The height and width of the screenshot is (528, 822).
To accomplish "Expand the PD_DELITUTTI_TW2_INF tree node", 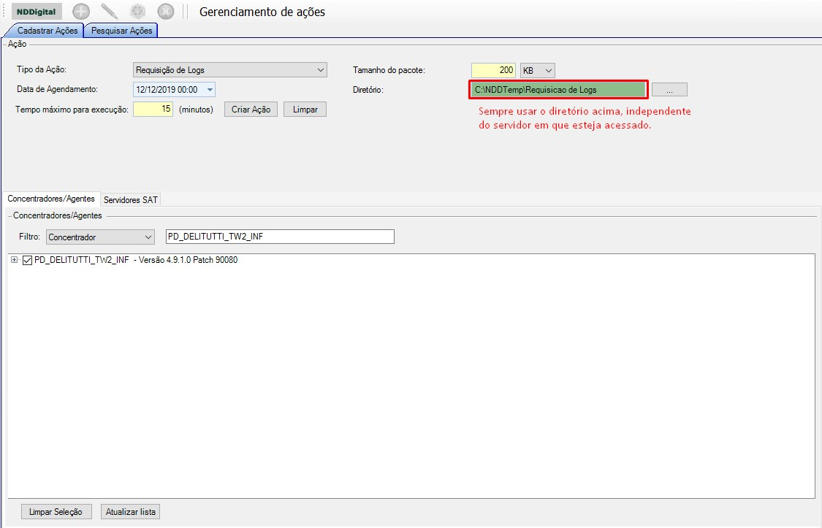I will [15, 261].
